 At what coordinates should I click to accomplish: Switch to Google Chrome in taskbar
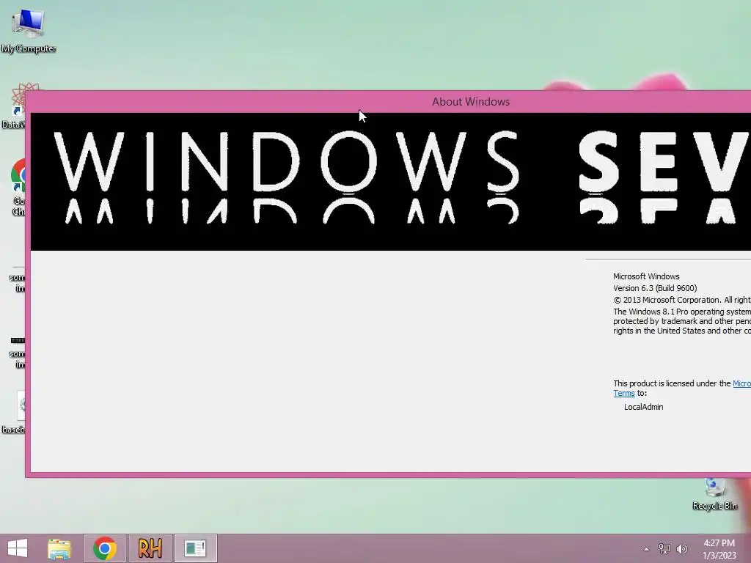coord(104,548)
